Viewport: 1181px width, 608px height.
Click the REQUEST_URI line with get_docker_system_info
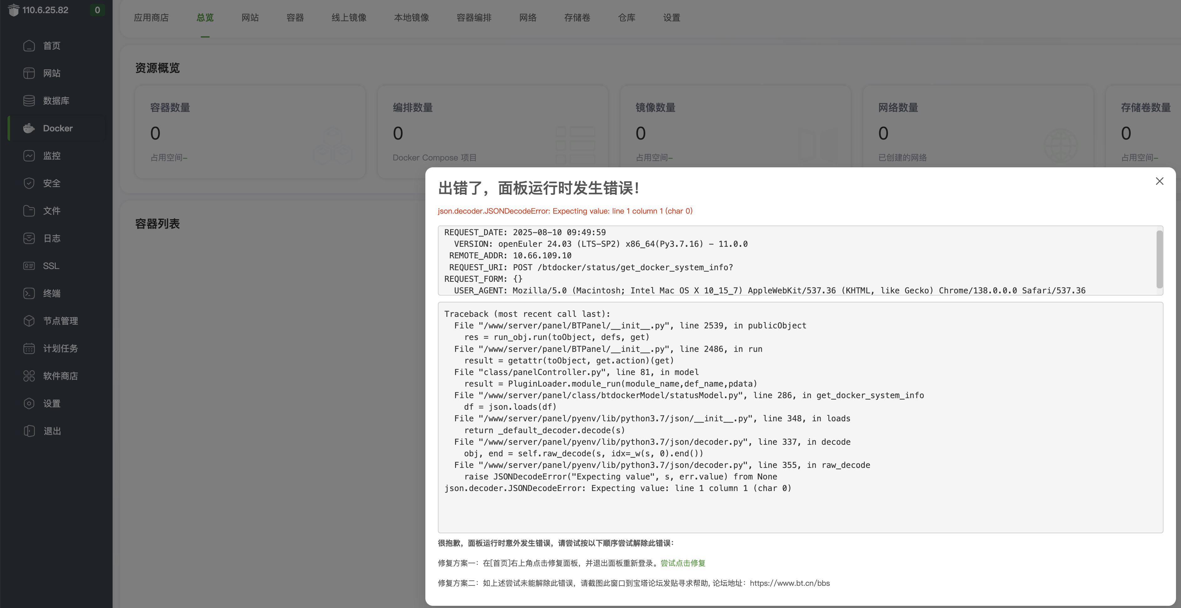pyautogui.click(x=591, y=267)
